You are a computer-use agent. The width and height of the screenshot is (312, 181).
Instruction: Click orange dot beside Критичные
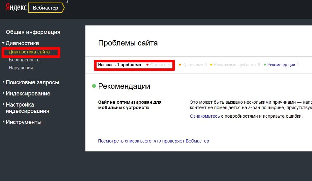pos(180,65)
